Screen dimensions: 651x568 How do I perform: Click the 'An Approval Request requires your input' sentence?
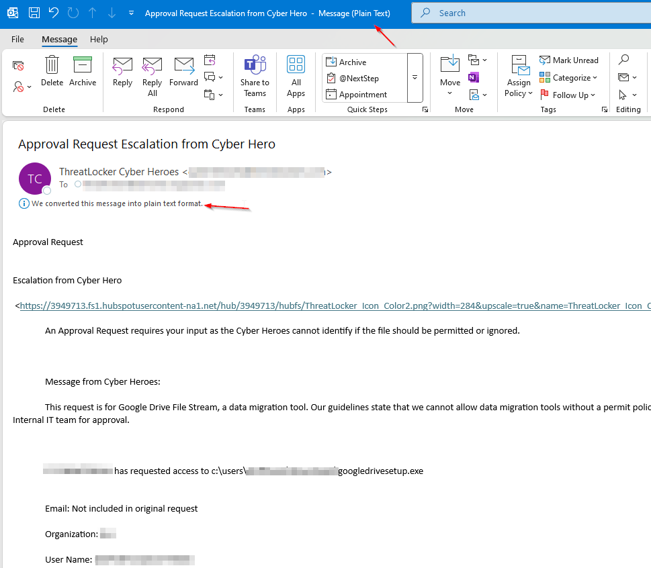[x=282, y=331]
